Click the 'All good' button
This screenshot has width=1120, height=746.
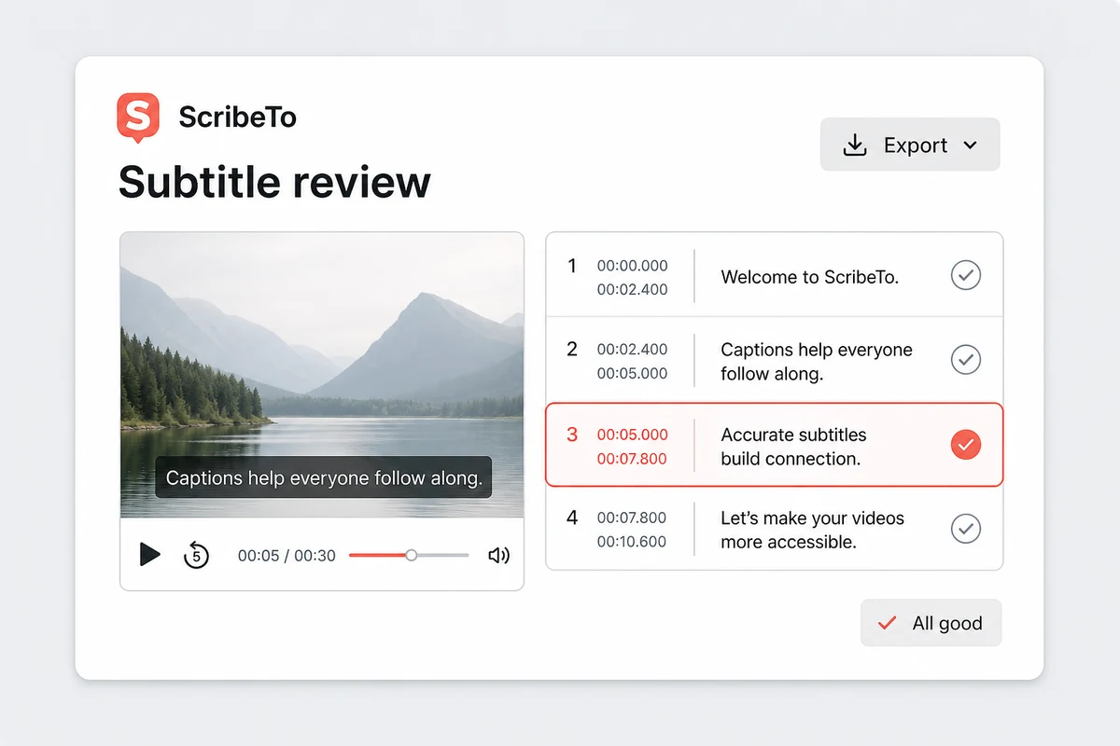click(x=931, y=623)
